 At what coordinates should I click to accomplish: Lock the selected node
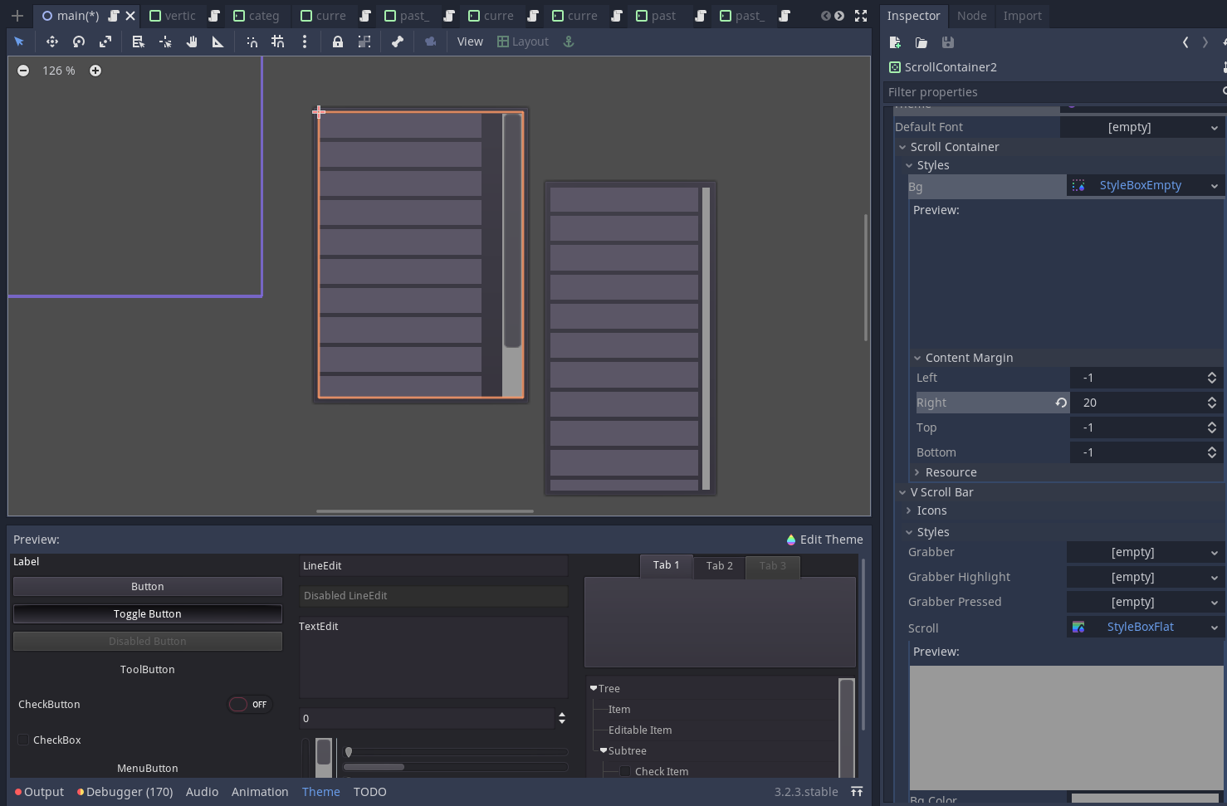(x=337, y=42)
